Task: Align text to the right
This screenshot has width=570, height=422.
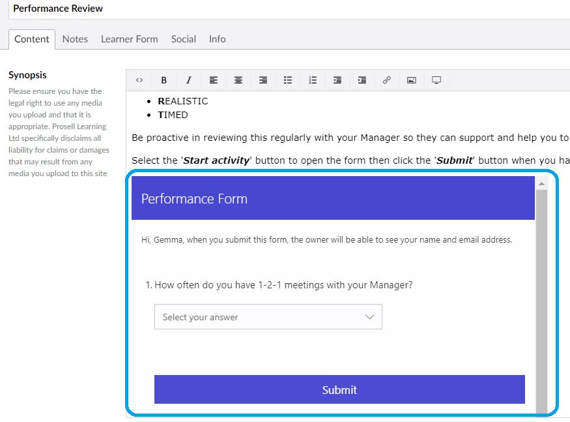Action: [x=263, y=80]
